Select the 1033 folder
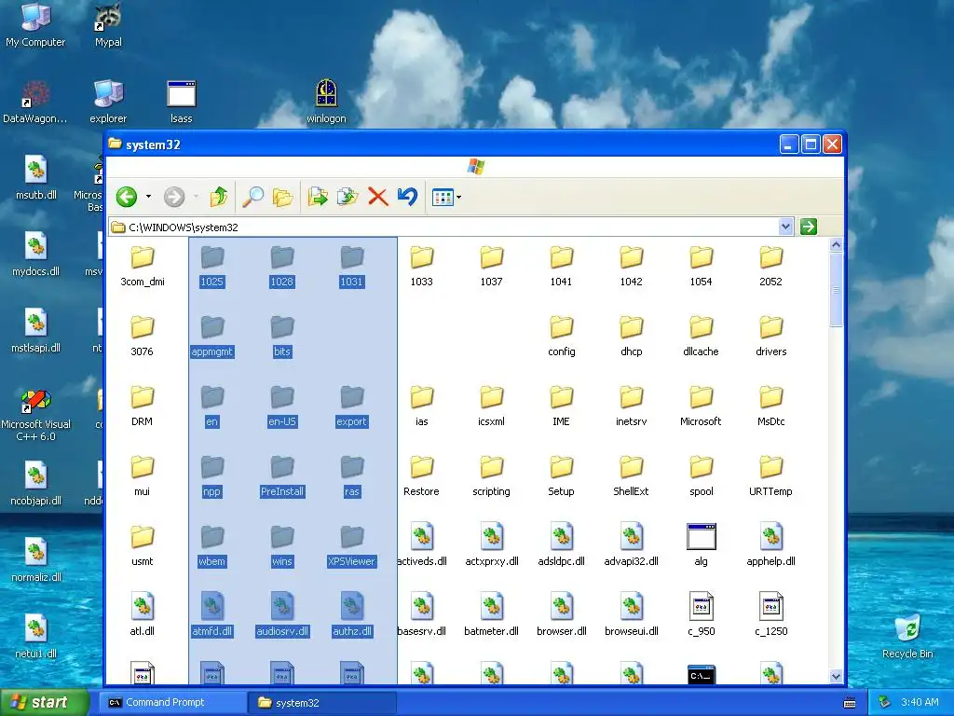The width and height of the screenshot is (954, 716). [x=422, y=267]
